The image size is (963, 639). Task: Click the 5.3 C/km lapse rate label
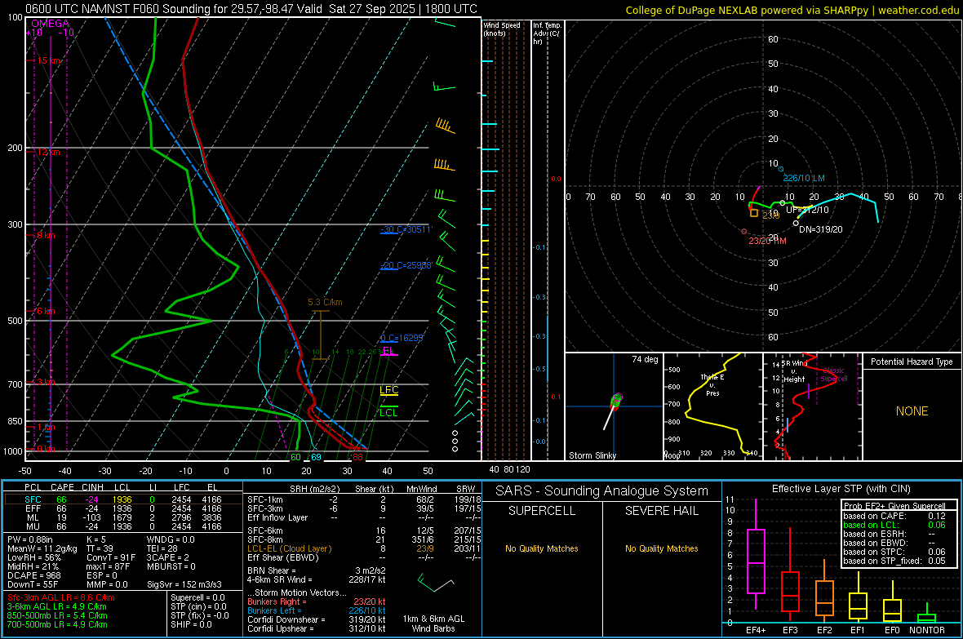[x=325, y=302]
